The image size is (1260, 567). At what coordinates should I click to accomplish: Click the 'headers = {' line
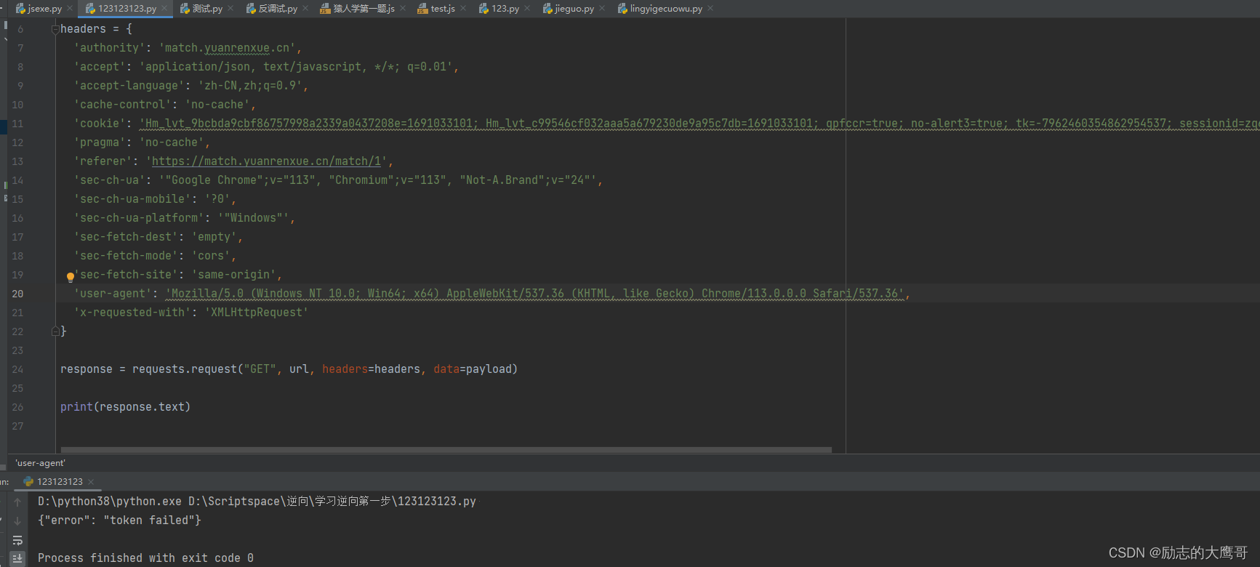(96, 29)
